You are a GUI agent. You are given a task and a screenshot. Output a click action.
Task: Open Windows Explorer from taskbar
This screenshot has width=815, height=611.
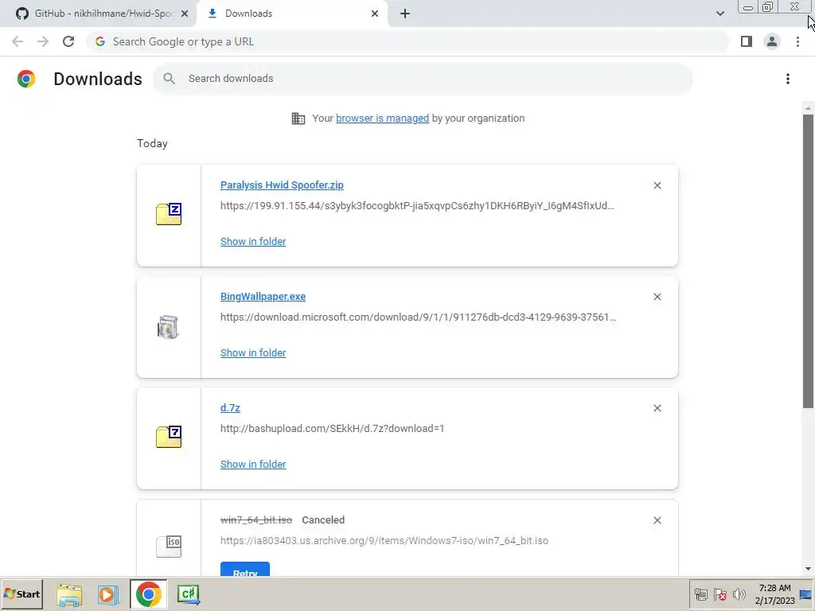pos(69,595)
